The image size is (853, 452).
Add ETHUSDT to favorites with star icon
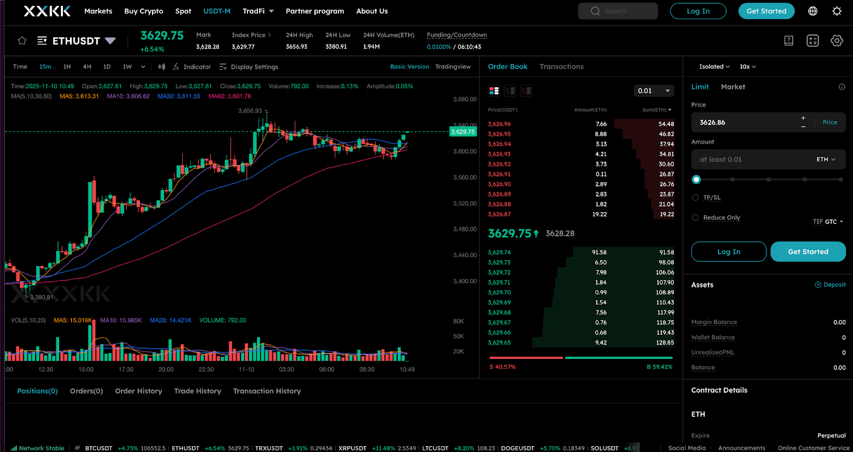coord(22,41)
